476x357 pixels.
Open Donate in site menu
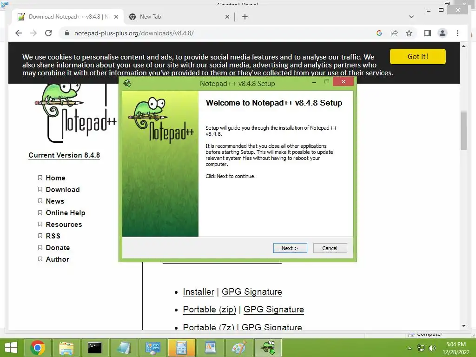point(58,248)
